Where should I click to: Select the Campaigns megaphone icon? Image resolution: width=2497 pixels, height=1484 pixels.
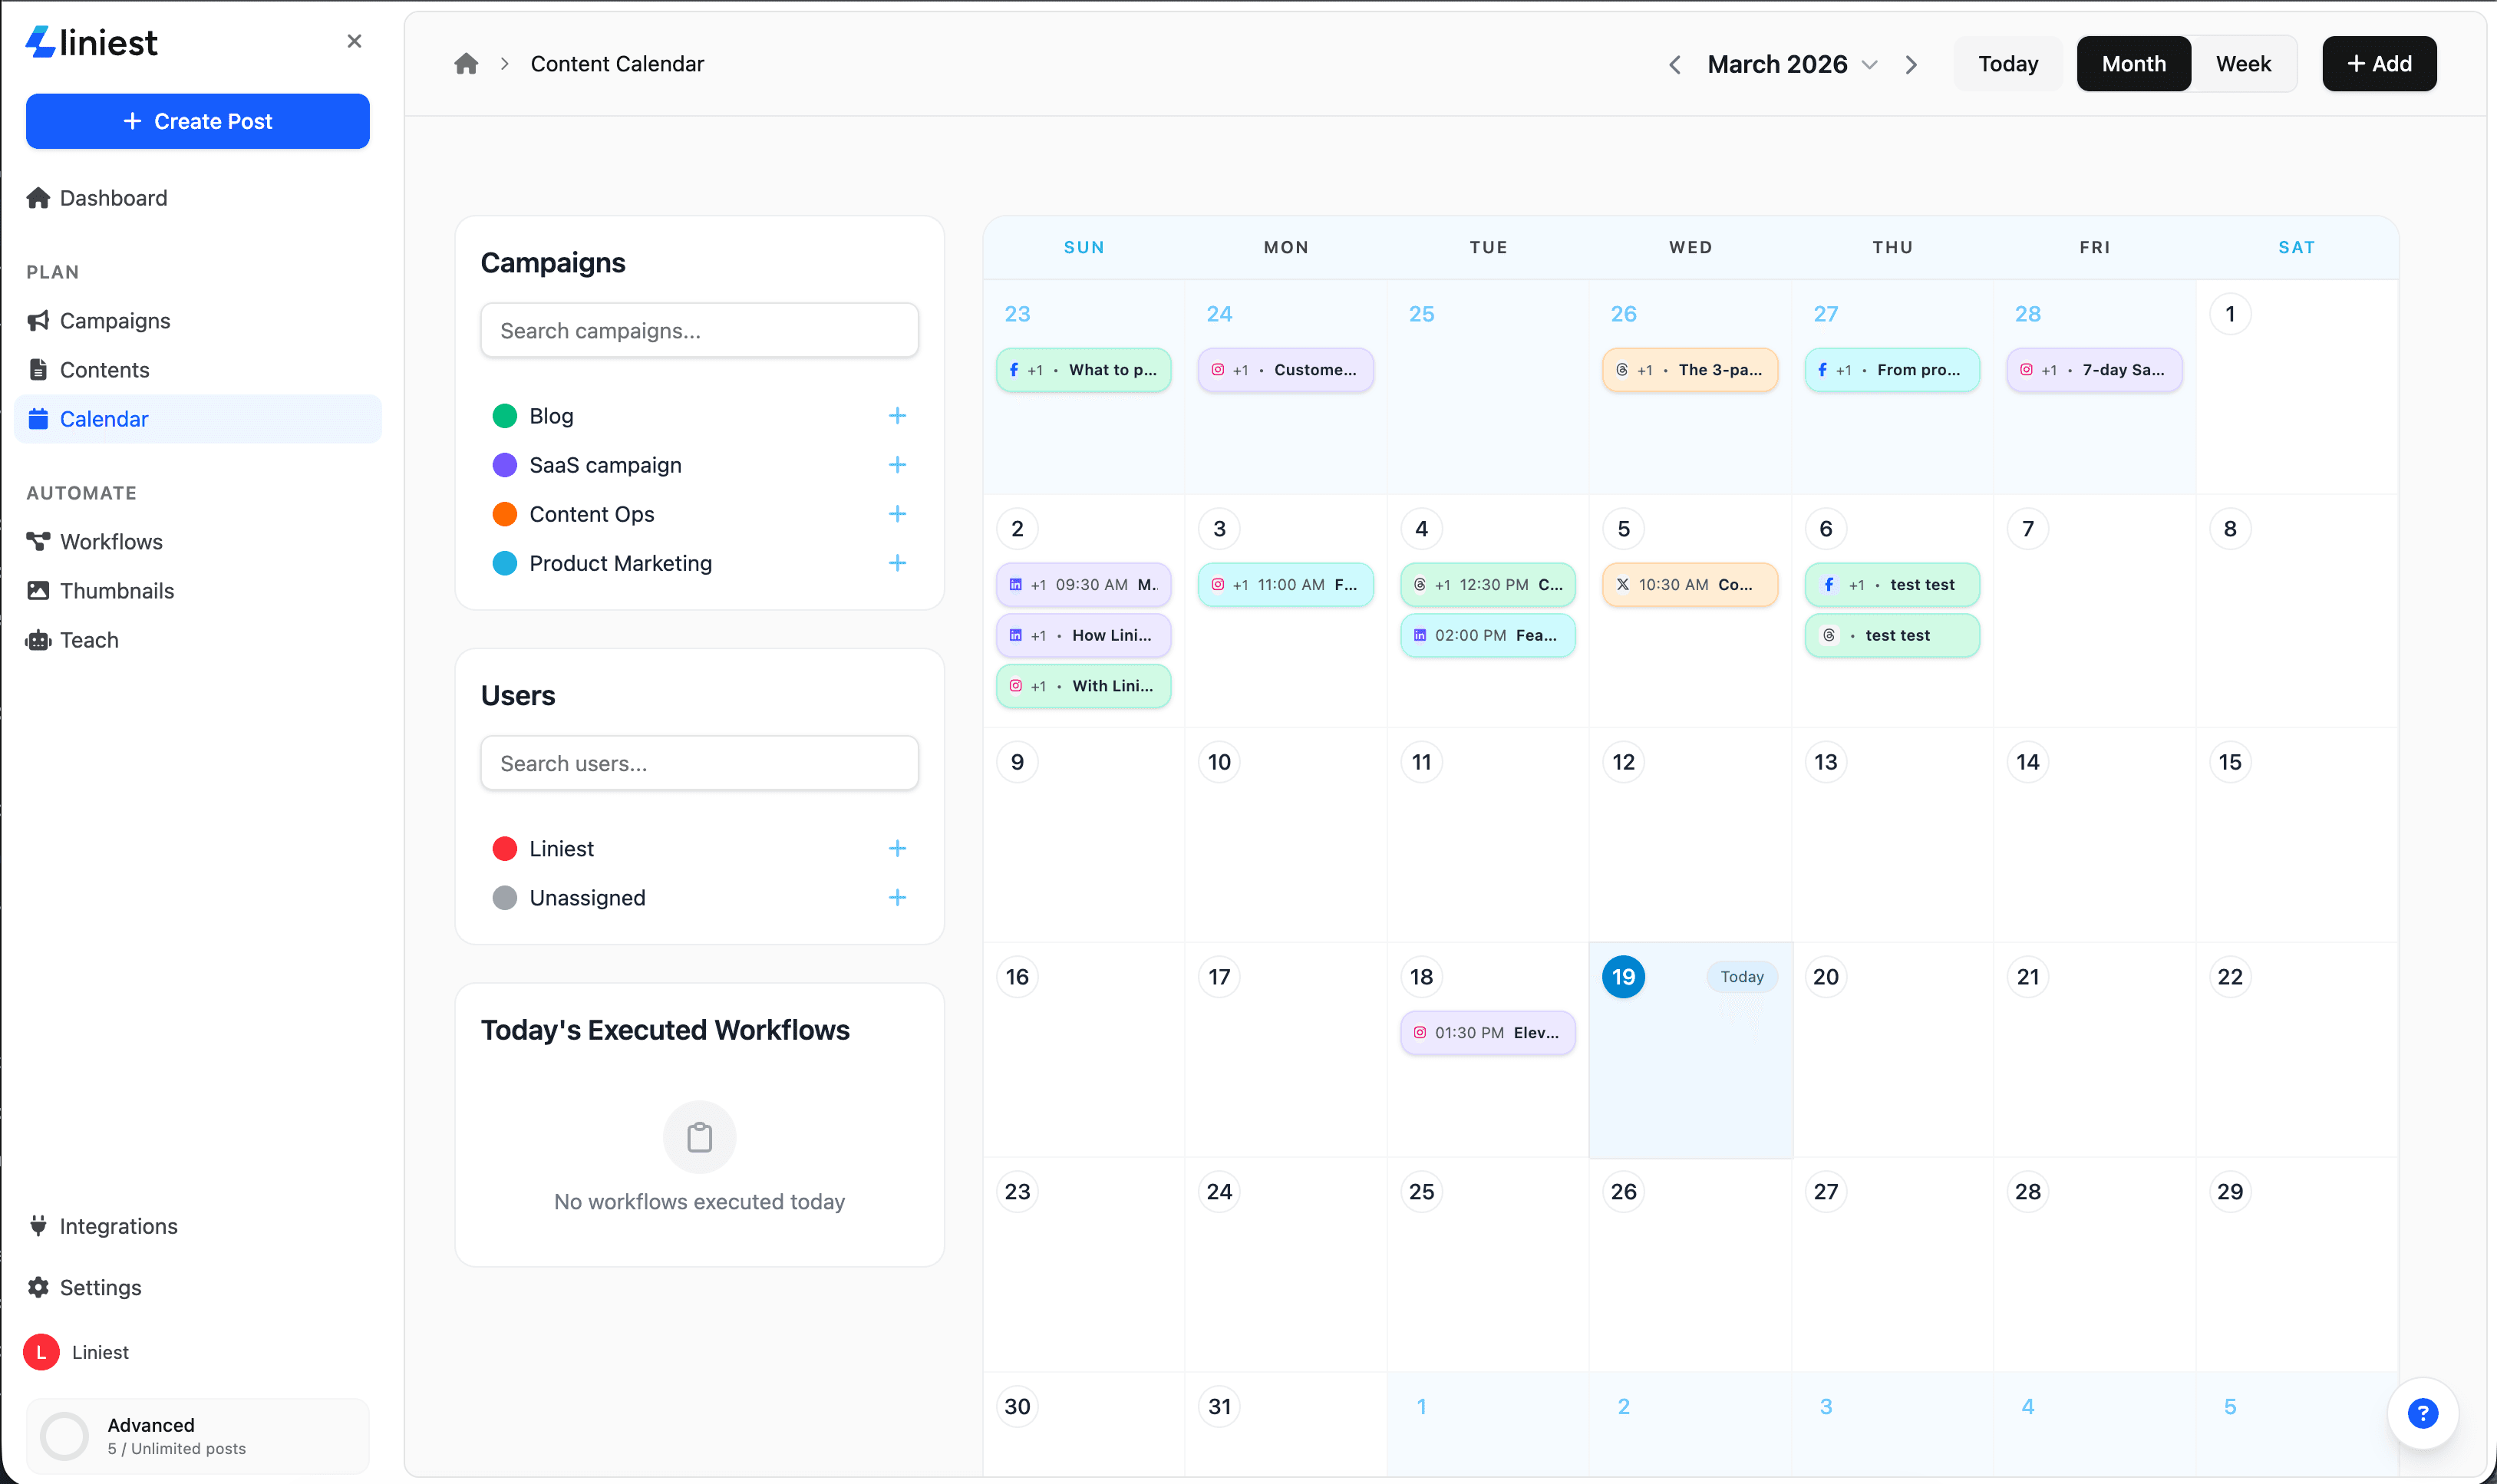coord(38,320)
